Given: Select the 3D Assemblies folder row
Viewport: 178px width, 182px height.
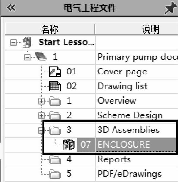Looking at the screenshot, I should click(128, 130).
